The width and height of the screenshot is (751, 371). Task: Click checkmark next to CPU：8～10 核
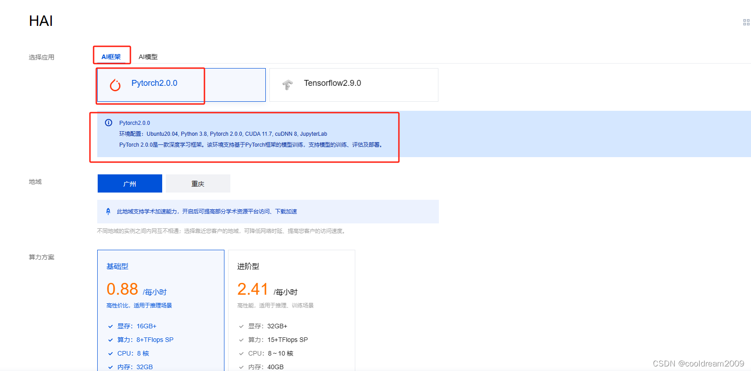(241, 354)
